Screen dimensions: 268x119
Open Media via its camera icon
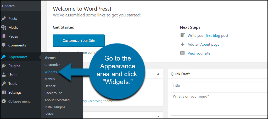point(4,27)
